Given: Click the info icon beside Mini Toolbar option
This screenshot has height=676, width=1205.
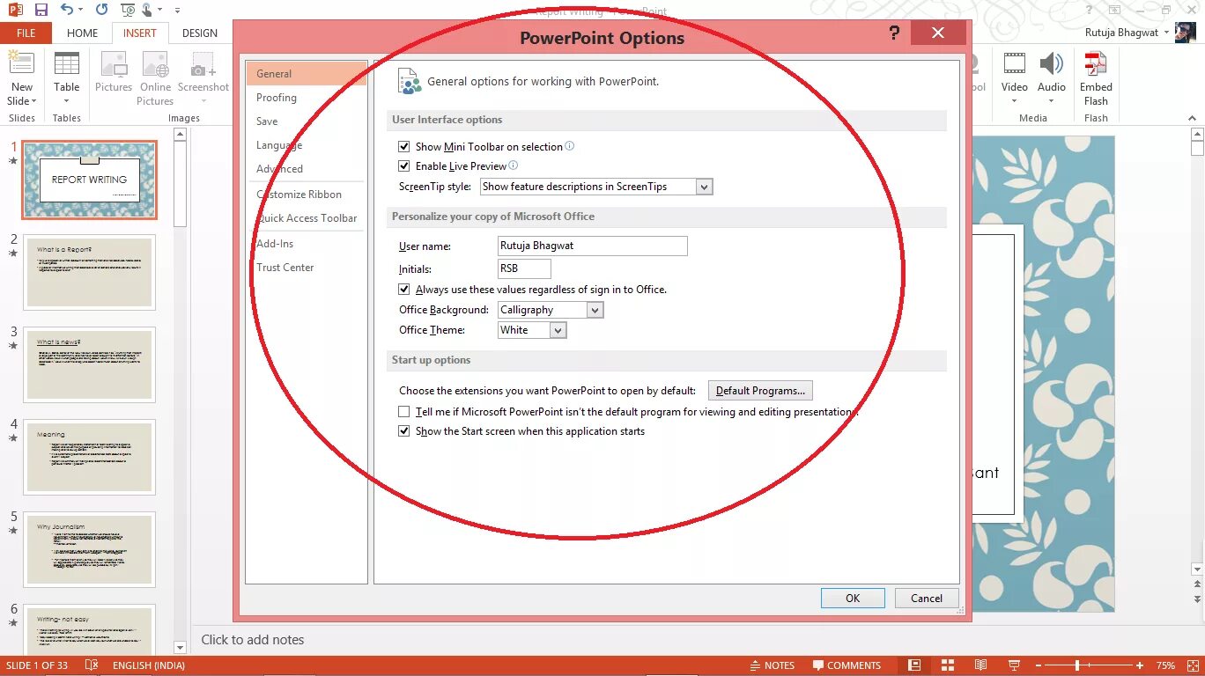Looking at the screenshot, I should point(570,146).
